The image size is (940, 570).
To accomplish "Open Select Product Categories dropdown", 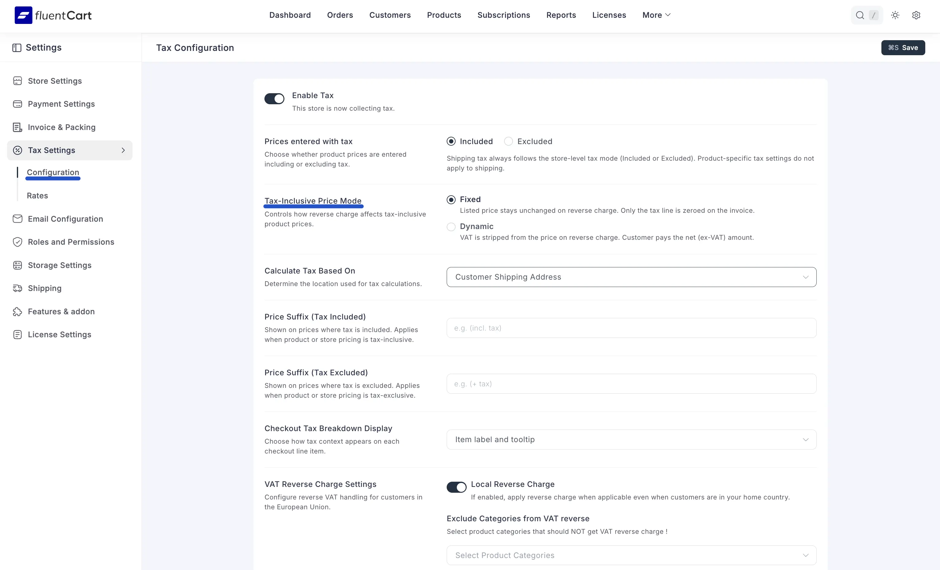I will coord(631,556).
